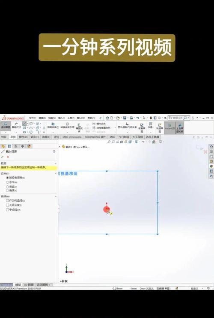214x318 pixels.
Task: Switch to the 3D 视图 bottom tab
Action: click(29, 285)
